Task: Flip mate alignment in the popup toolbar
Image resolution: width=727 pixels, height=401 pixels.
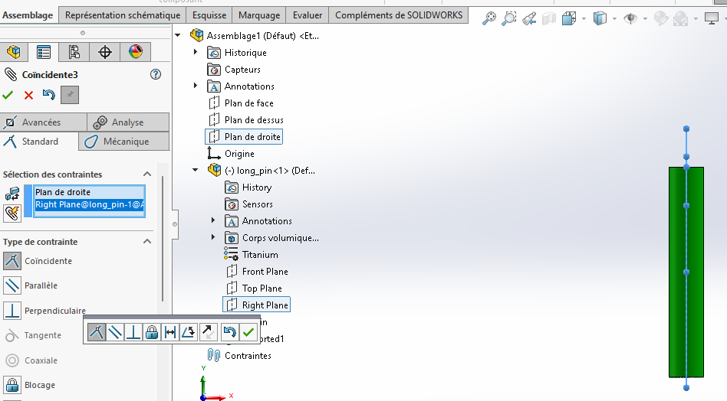Action: pos(208,332)
